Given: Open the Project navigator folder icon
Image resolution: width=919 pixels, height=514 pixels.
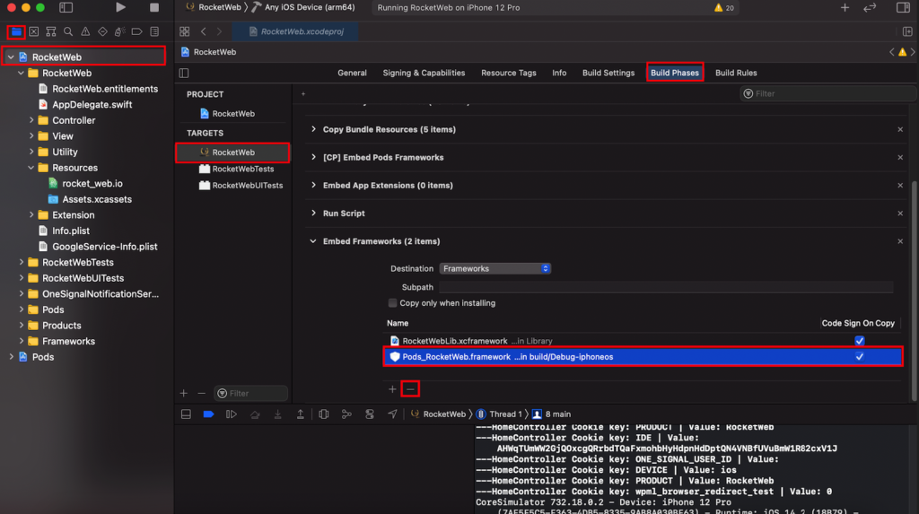Looking at the screenshot, I should coord(16,31).
